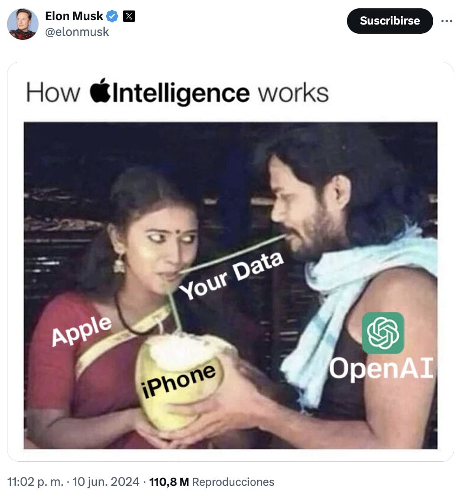Viewport: 467px width, 502px height.
Task: Click the bold 'Intelligence' headline word
Action: pyautogui.click(x=180, y=93)
